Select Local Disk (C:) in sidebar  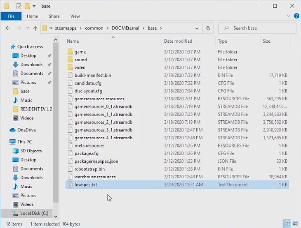[34, 213]
